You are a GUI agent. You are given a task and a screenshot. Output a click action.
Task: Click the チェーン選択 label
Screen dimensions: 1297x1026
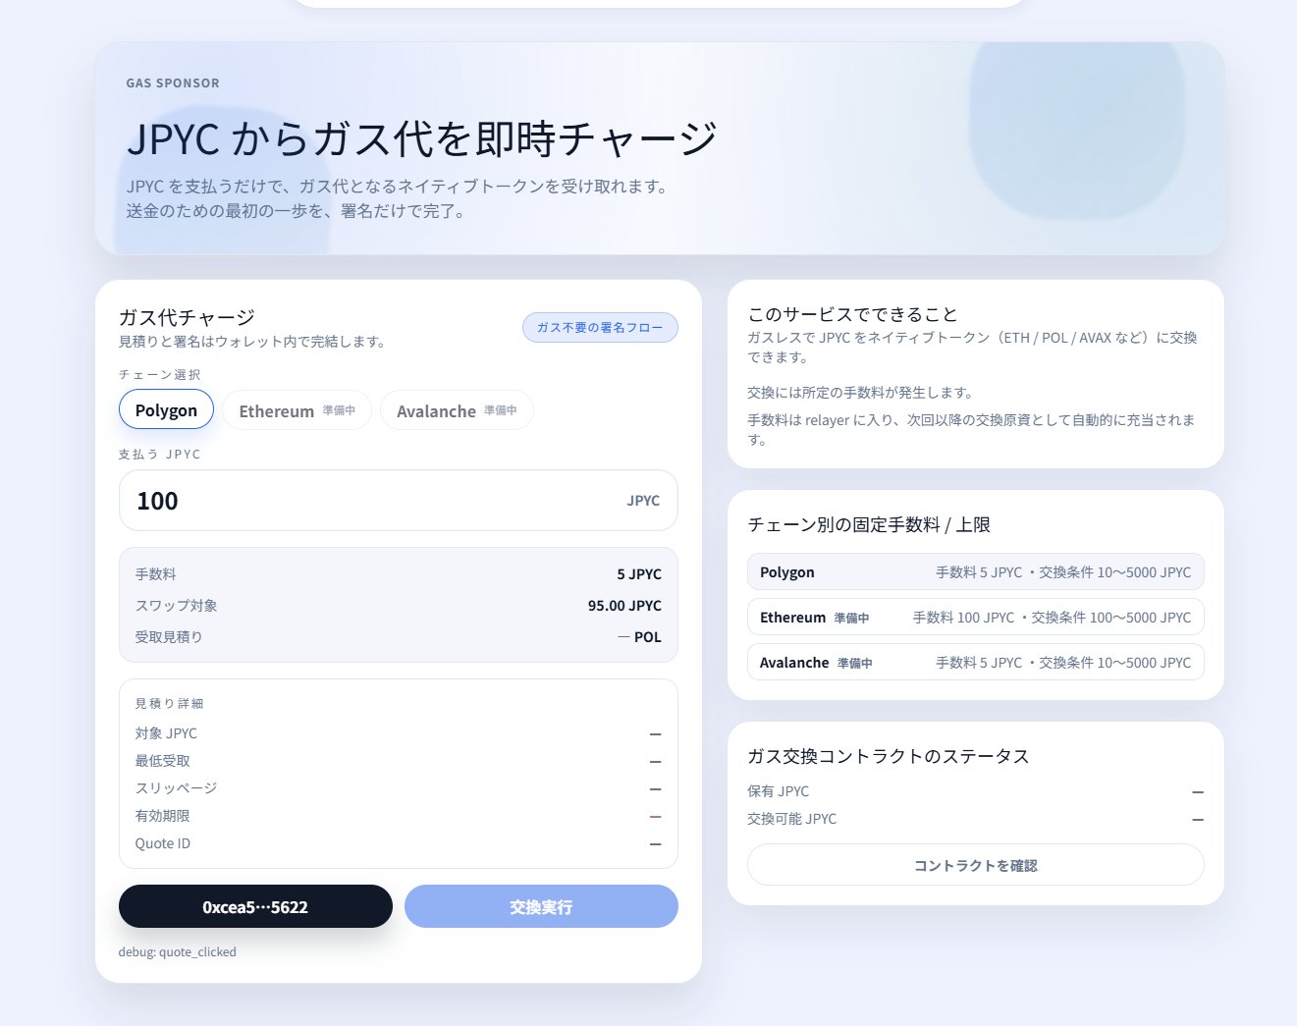click(x=160, y=375)
